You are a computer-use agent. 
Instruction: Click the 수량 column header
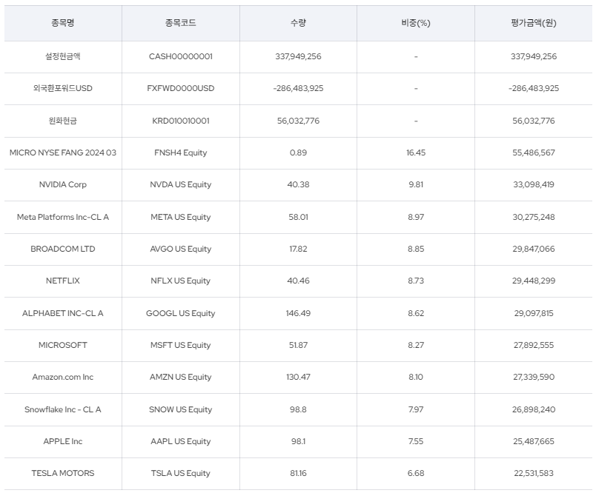pos(298,23)
